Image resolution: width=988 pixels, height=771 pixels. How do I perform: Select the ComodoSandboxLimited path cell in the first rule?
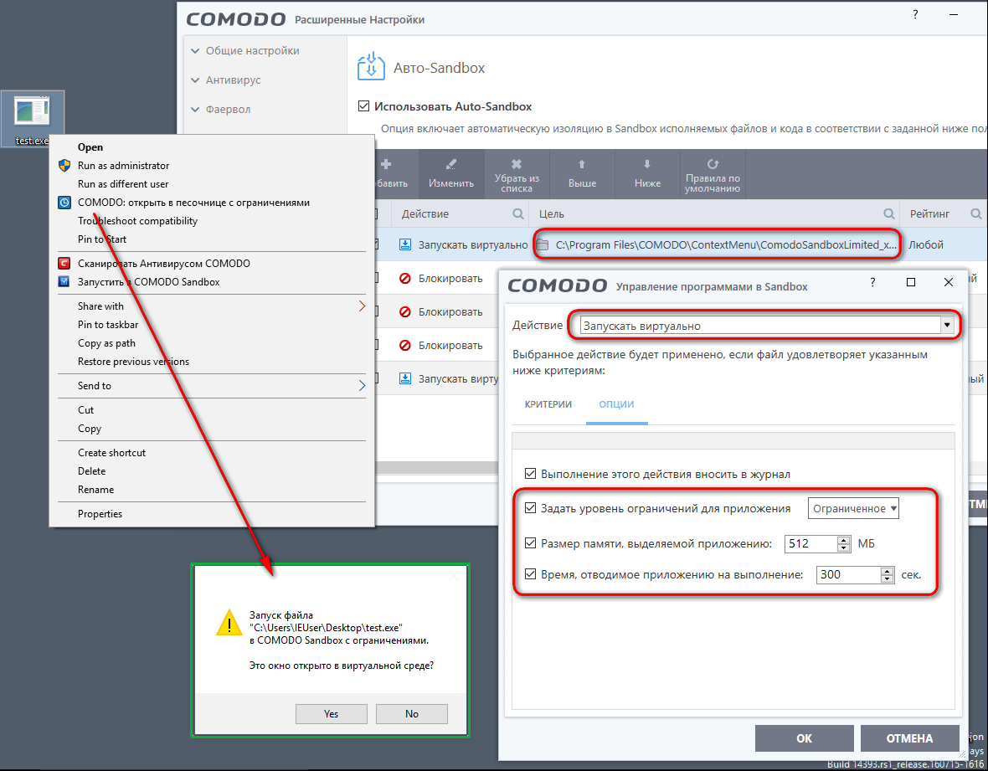pos(717,245)
